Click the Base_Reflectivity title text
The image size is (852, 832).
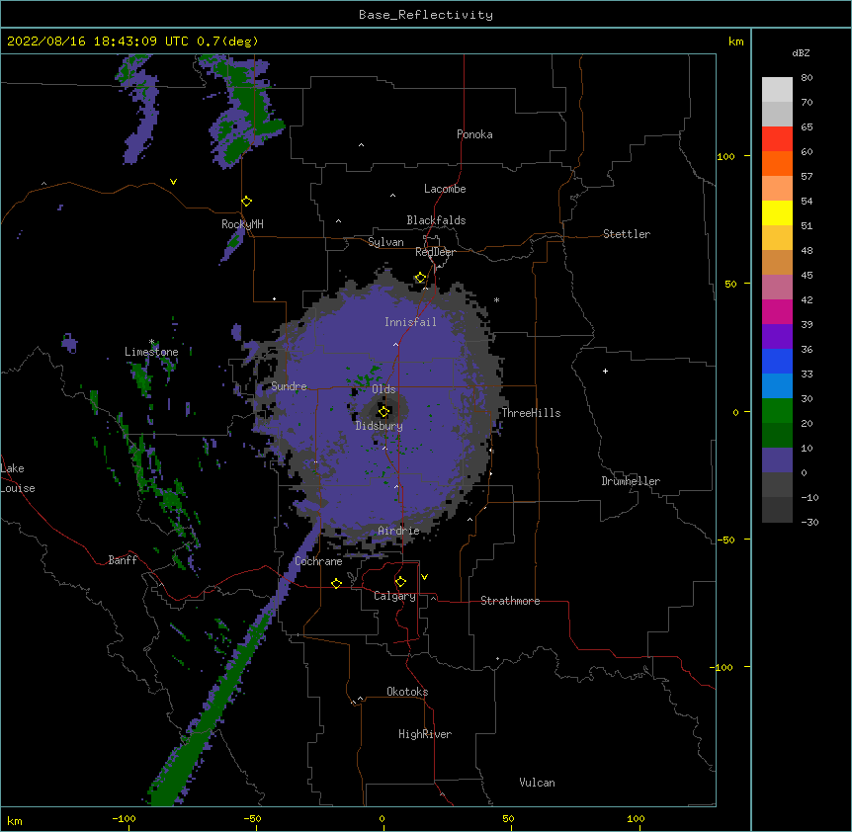click(426, 15)
